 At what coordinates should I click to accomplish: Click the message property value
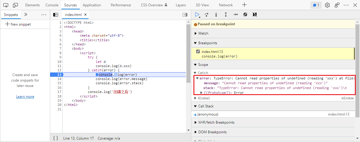(274, 83)
